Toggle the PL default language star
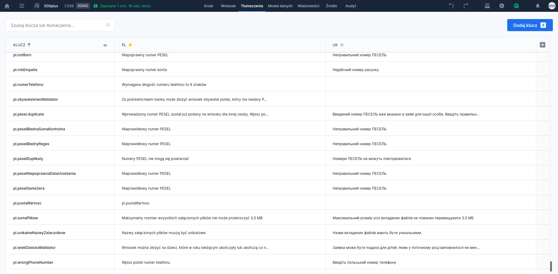 (x=130, y=45)
